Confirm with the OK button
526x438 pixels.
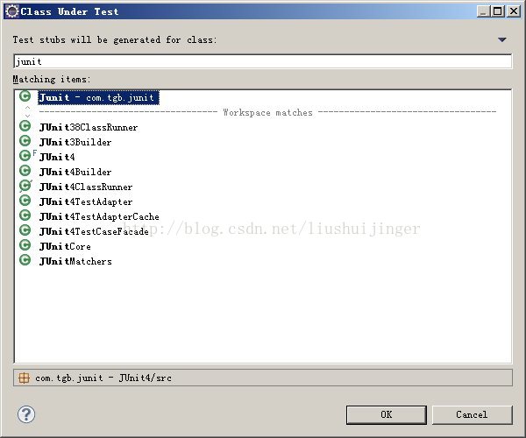pyautogui.click(x=387, y=415)
